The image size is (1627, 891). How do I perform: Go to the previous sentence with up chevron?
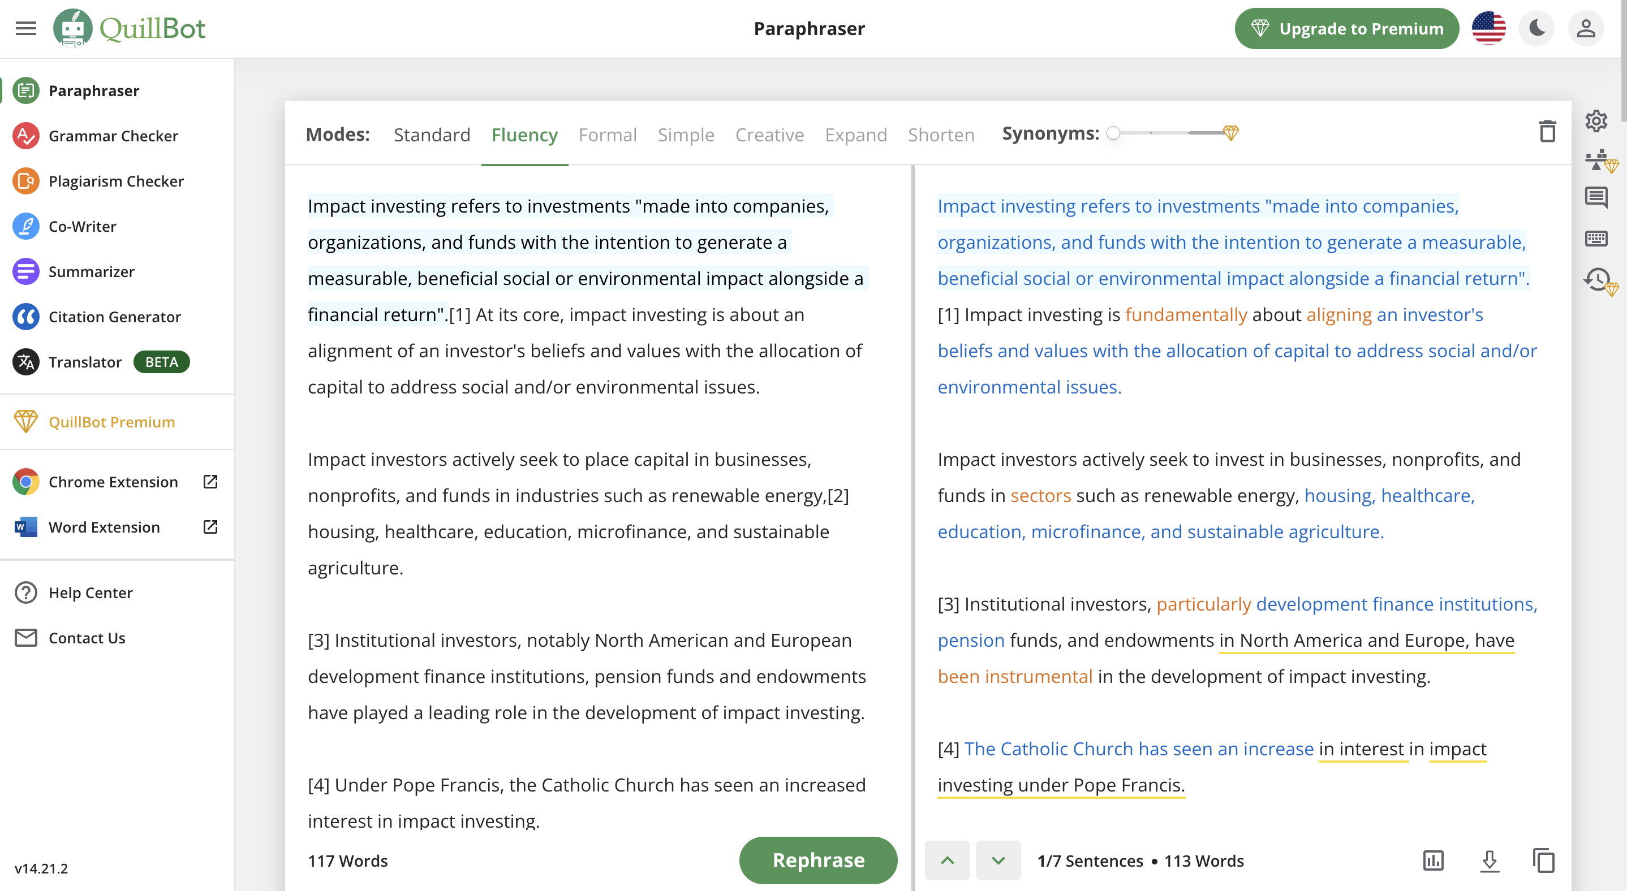pos(948,860)
